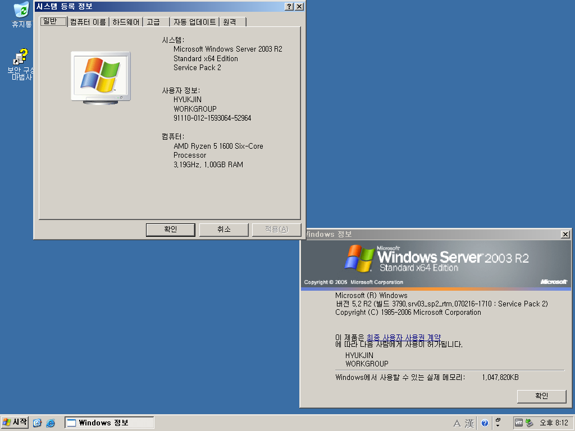Click the 'Service Pack 2' line in System Properties

tap(197, 67)
